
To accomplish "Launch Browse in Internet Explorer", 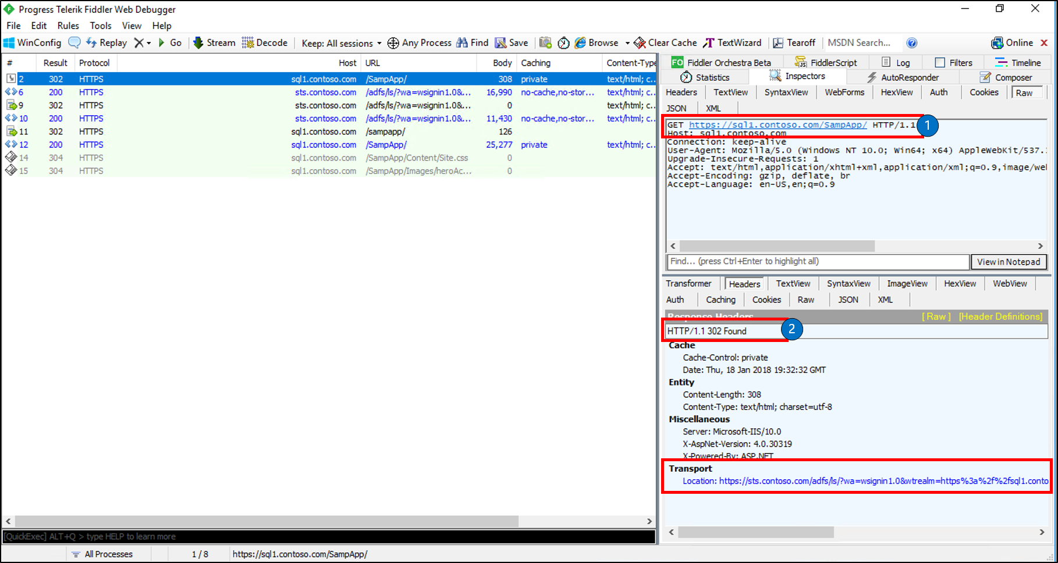I will pos(597,42).
